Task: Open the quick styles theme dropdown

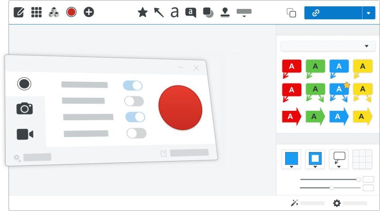Action: (328, 46)
